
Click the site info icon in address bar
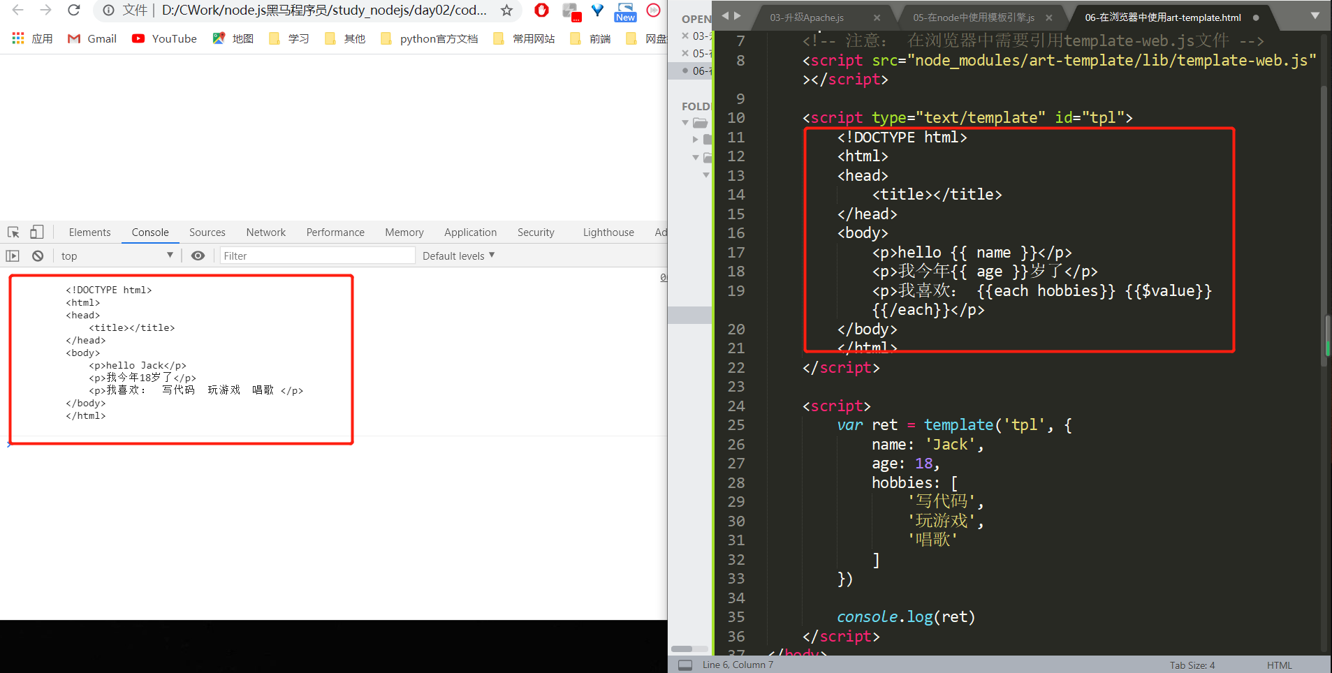[108, 10]
